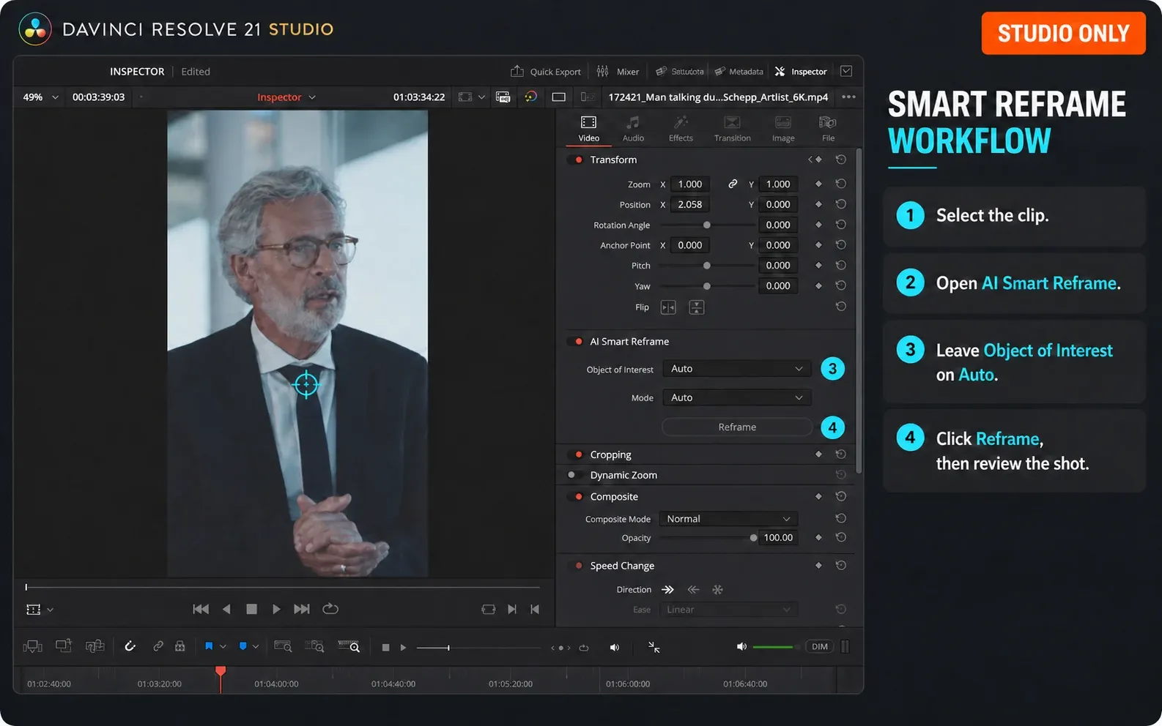Open the Object of Interest dropdown
1162x726 pixels.
click(x=736, y=369)
